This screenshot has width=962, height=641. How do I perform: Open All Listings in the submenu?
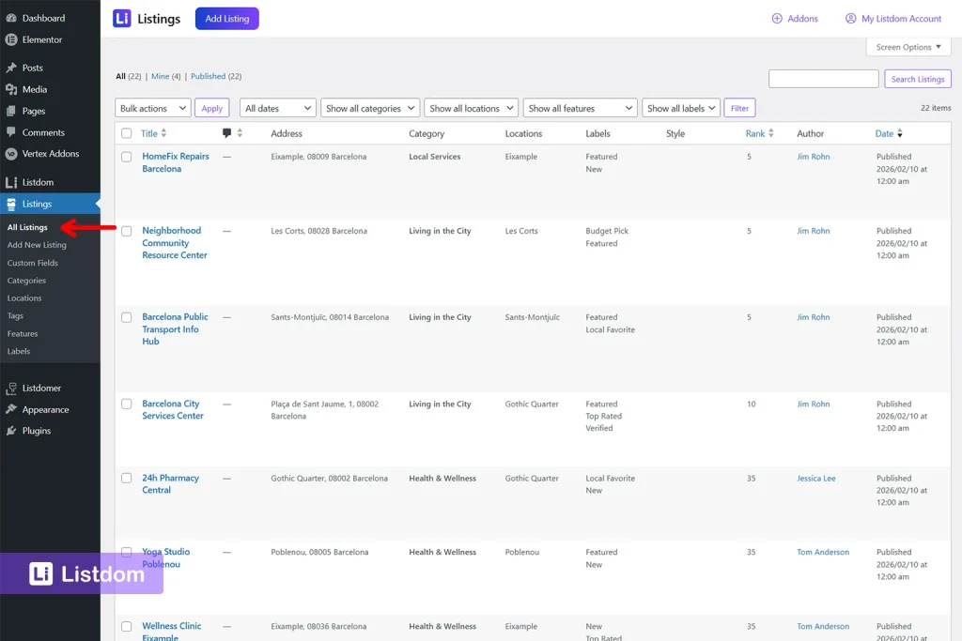point(27,227)
